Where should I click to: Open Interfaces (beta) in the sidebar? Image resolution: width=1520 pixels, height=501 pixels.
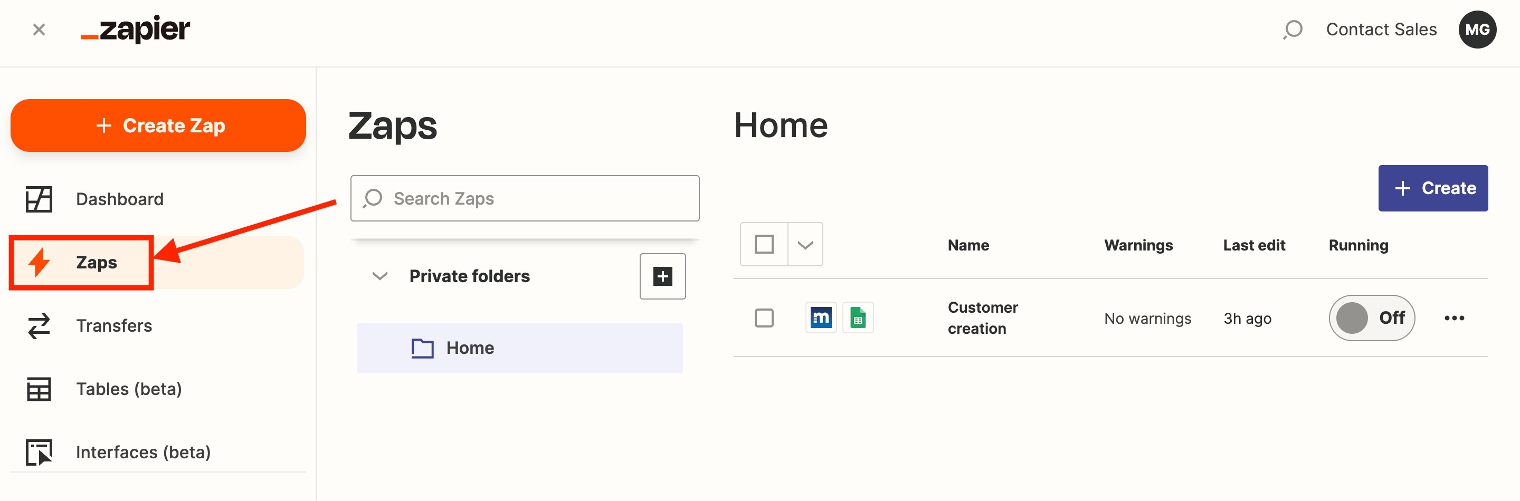click(144, 452)
